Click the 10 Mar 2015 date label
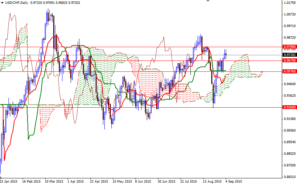 [54, 181]
